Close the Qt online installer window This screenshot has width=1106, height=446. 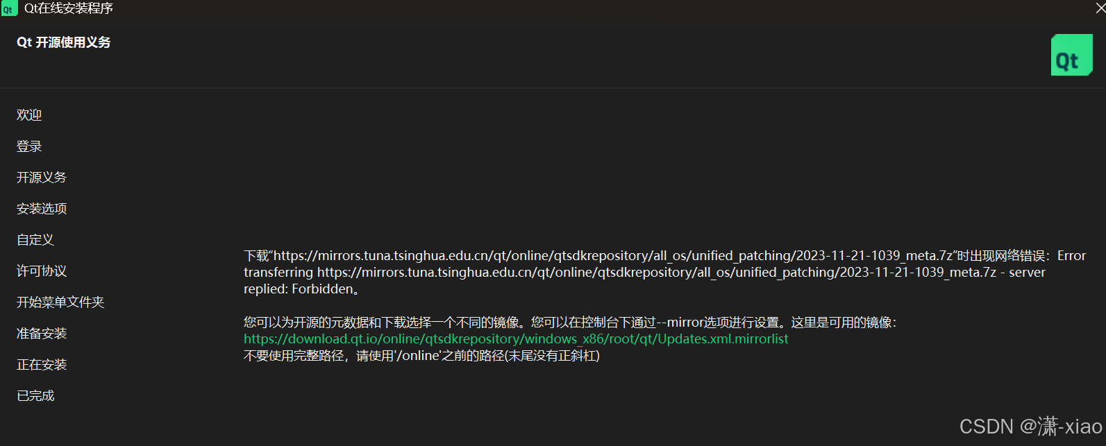tap(1099, 8)
